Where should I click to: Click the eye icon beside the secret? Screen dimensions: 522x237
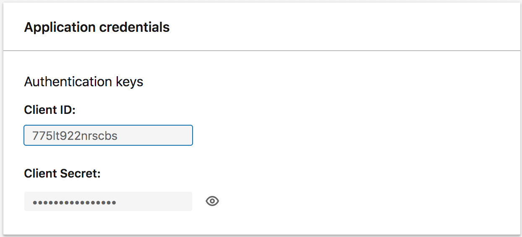tap(212, 201)
